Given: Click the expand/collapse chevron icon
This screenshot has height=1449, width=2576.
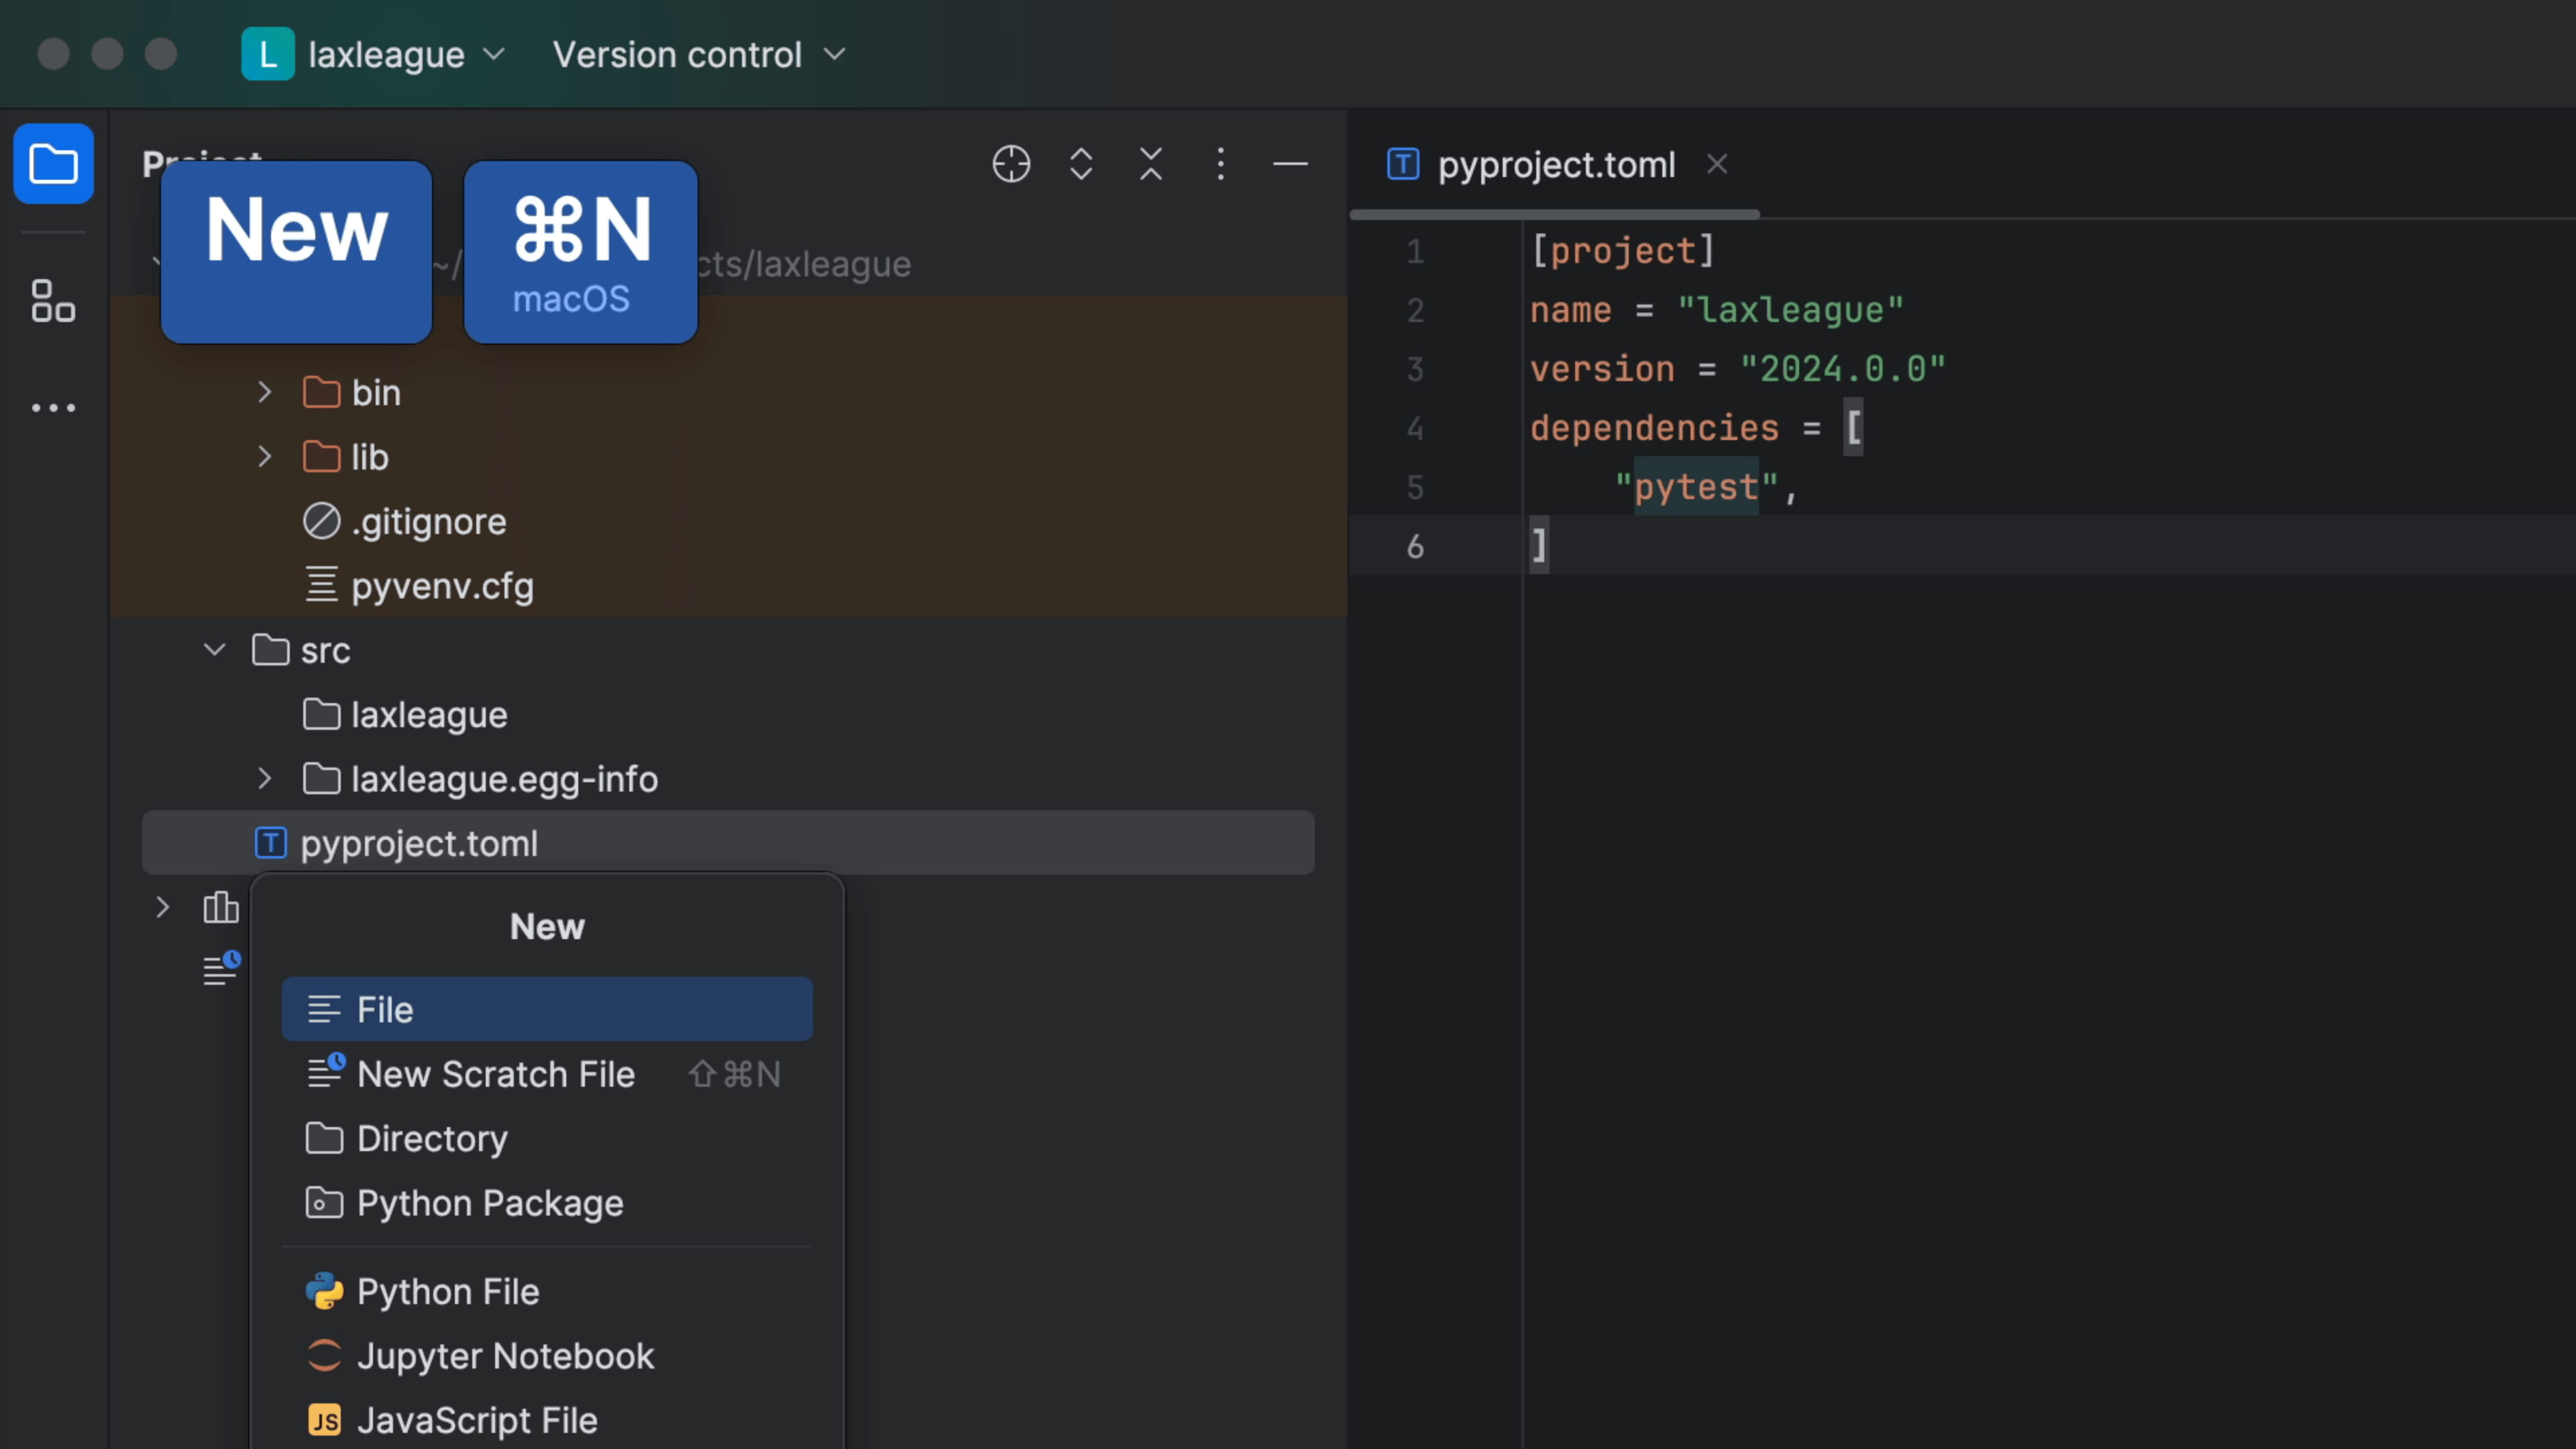Looking at the screenshot, I should pyautogui.click(x=1081, y=163).
